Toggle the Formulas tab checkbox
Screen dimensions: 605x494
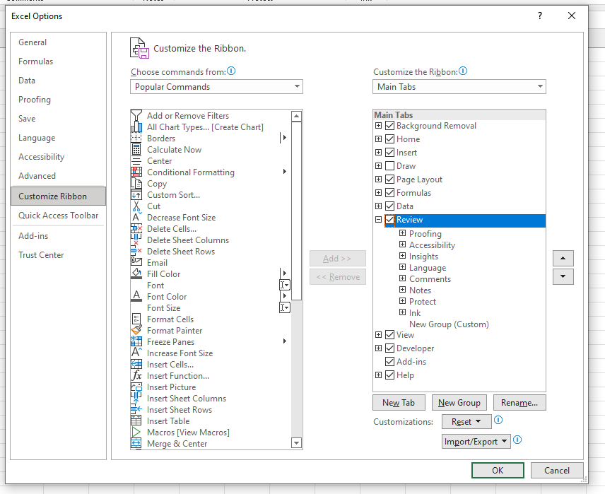point(389,193)
